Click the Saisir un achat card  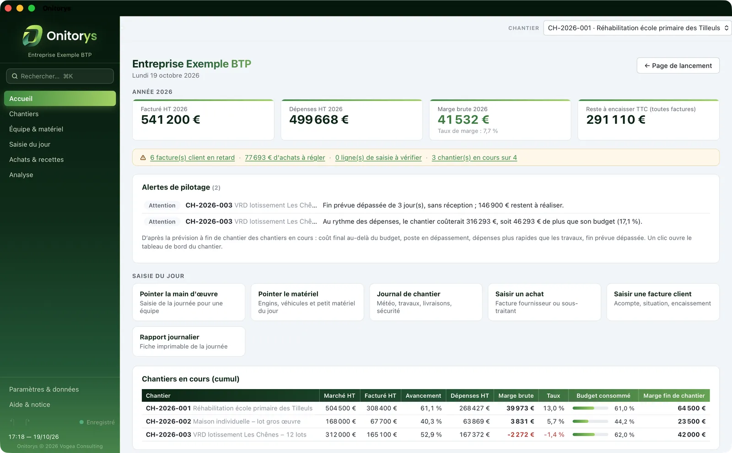[x=544, y=302]
